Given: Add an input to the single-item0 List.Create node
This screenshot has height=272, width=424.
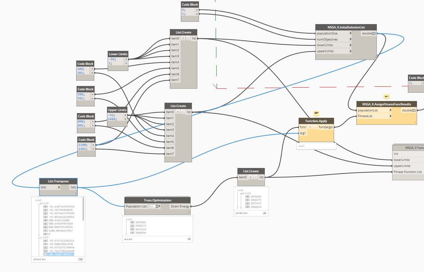Looking at the screenshot, I should 250,177.
